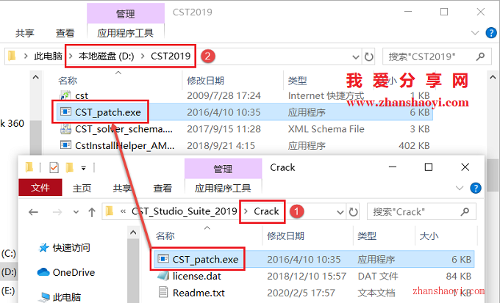Click the help icon in the CST2019 window
Image resolution: width=500 pixels, height=303 pixels.
[x=491, y=33]
